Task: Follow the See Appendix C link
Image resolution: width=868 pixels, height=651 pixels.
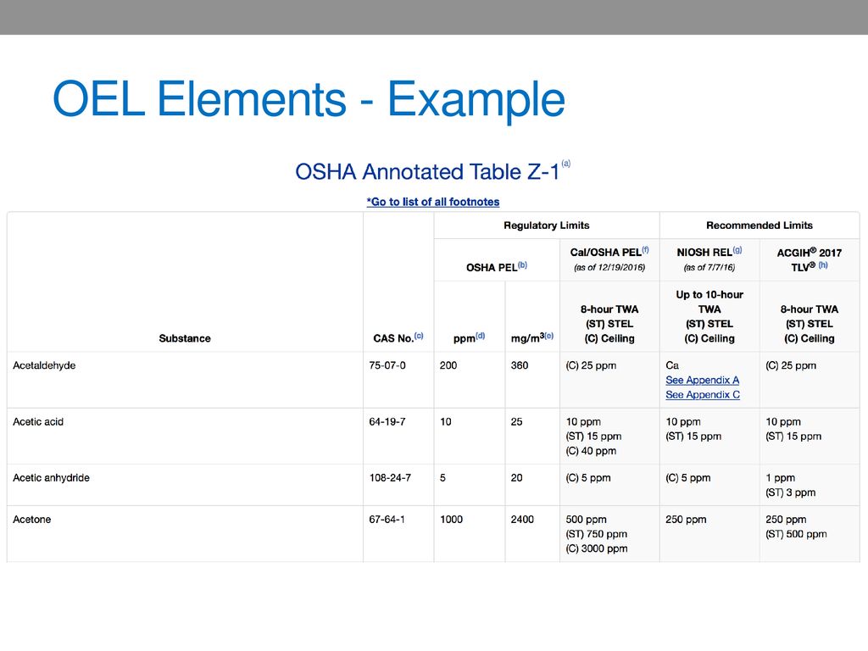Action: click(x=703, y=395)
